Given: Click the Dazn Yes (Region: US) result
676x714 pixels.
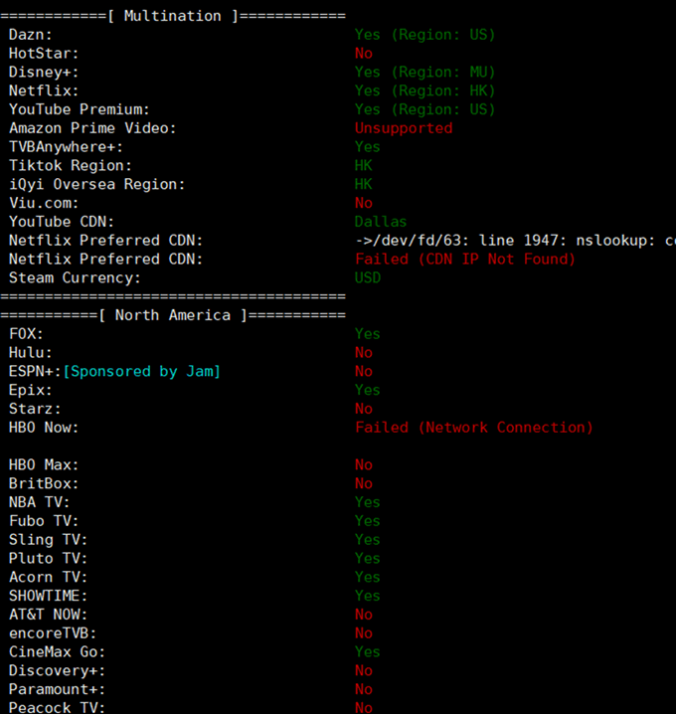Looking at the screenshot, I should pos(424,35).
